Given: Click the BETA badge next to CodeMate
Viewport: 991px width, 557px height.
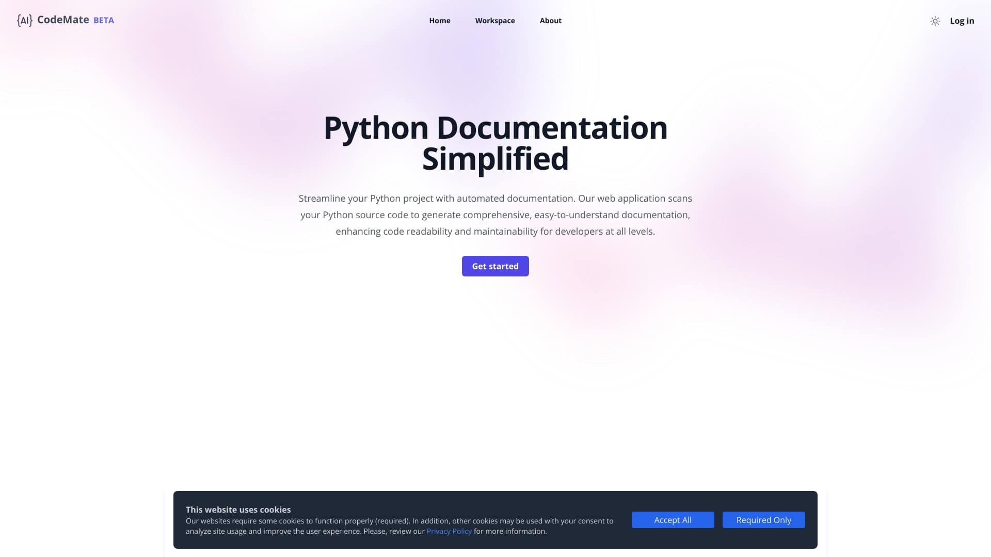Looking at the screenshot, I should tap(103, 21).
